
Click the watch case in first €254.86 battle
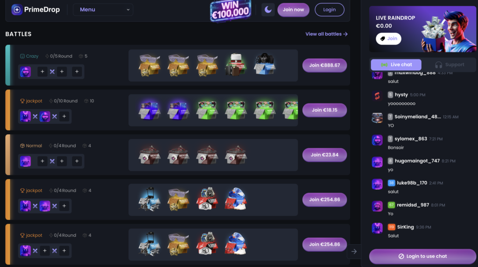point(207,199)
